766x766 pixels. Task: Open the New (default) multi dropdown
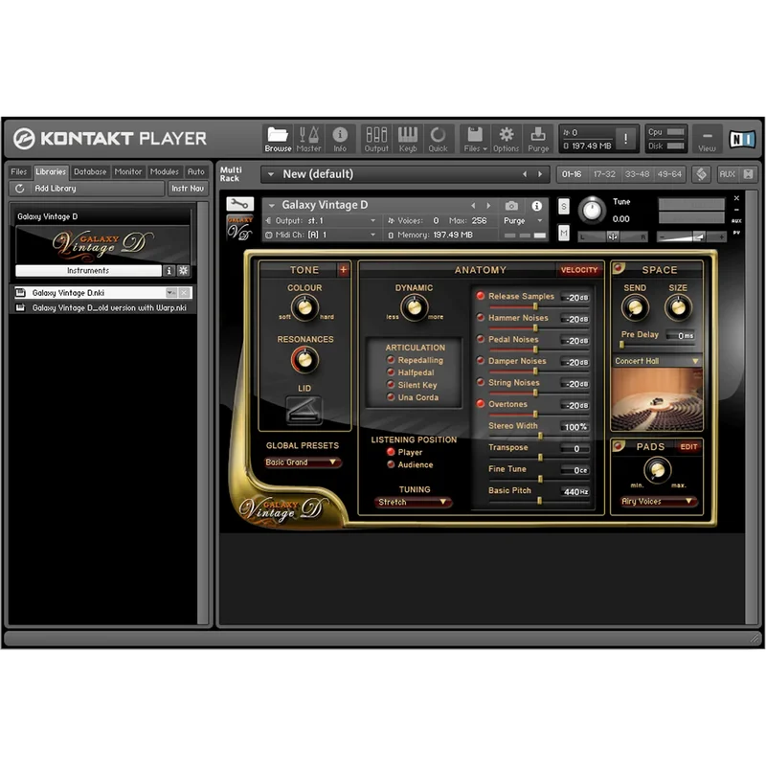pyautogui.click(x=405, y=174)
